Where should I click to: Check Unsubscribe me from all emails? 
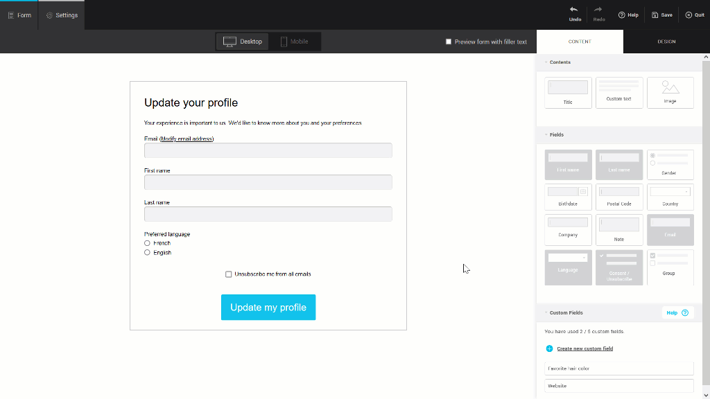(x=228, y=274)
